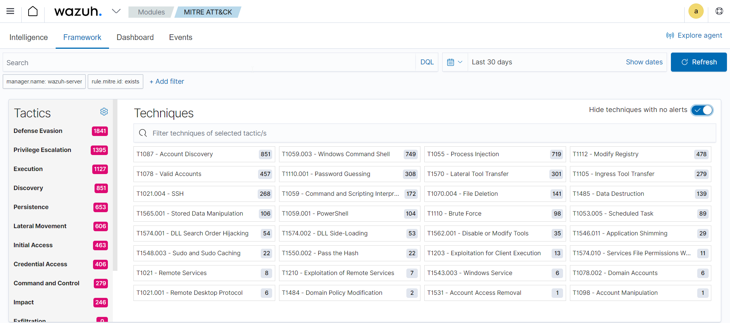Open T1574.002 DLL Side-Loading technique
The width and height of the screenshot is (730, 323).
(350, 233)
